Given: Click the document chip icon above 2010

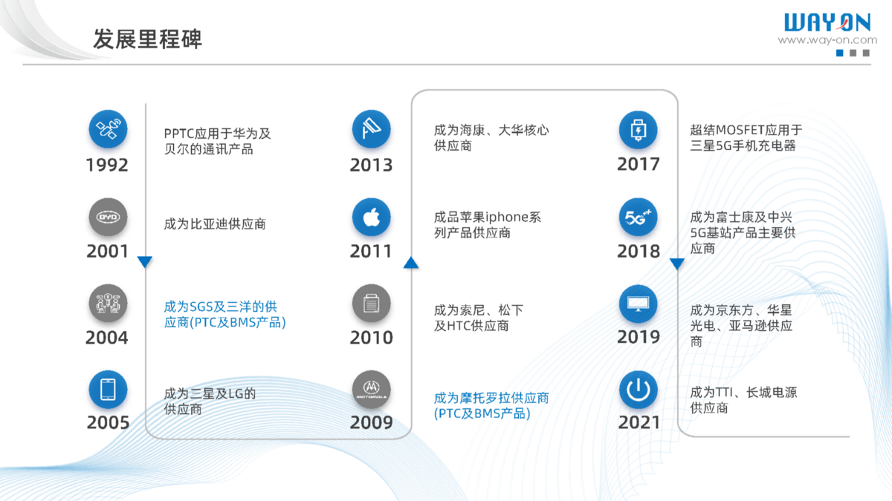Looking at the screenshot, I should (x=371, y=304).
